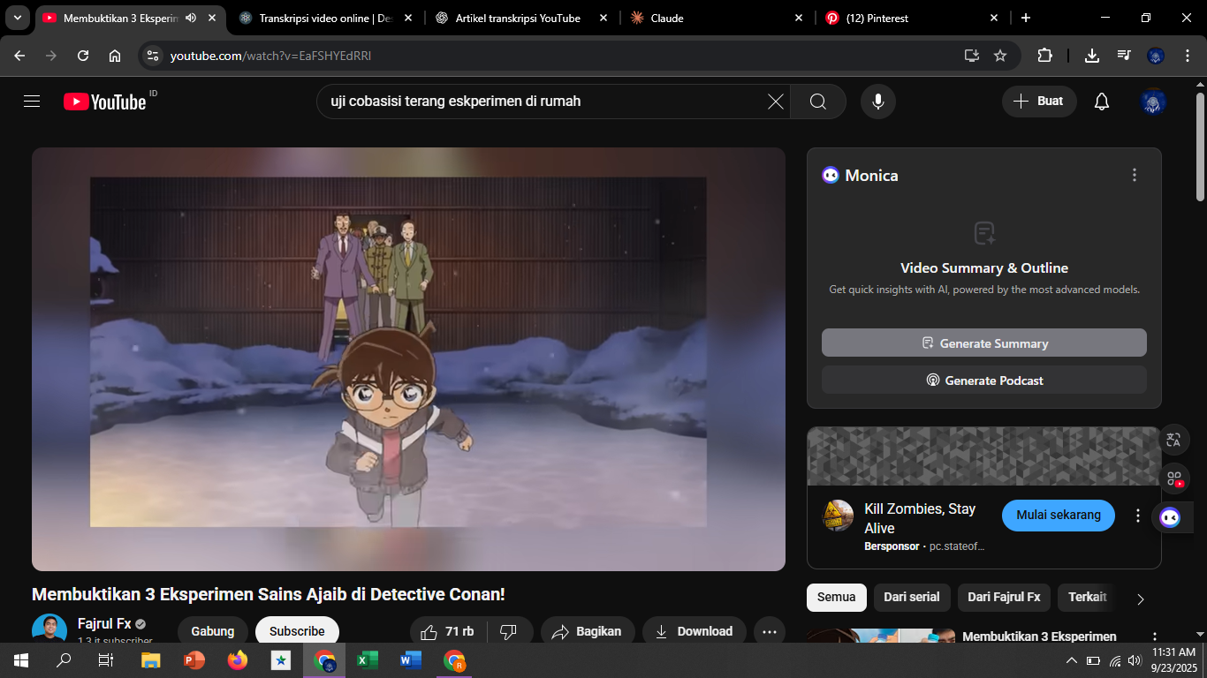This screenshot has height=678, width=1207.
Task: Start voice search with microphone icon
Action: click(878, 102)
